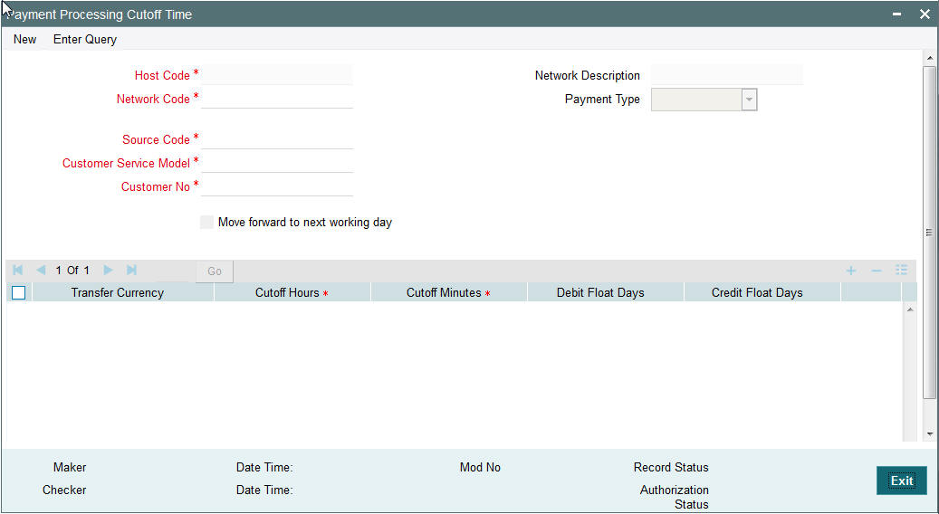
Task: Click the main form vertical scrollbar thumb
Action: click(x=929, y=233)
